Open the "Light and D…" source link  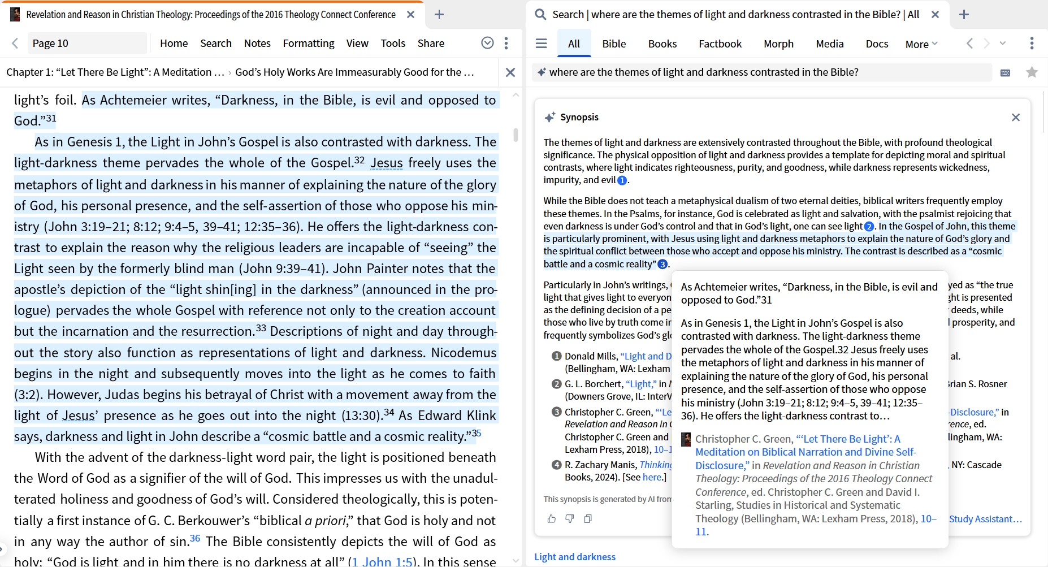click(x=646, y=356)
